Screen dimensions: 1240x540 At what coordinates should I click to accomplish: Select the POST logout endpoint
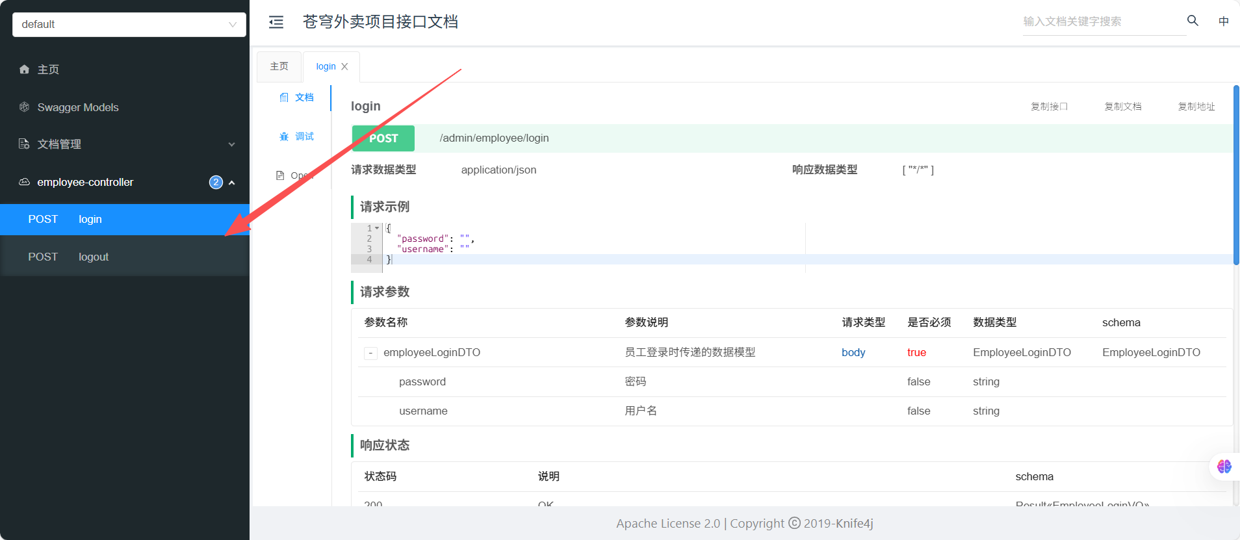pyautogui.click(x=125, y=257)
